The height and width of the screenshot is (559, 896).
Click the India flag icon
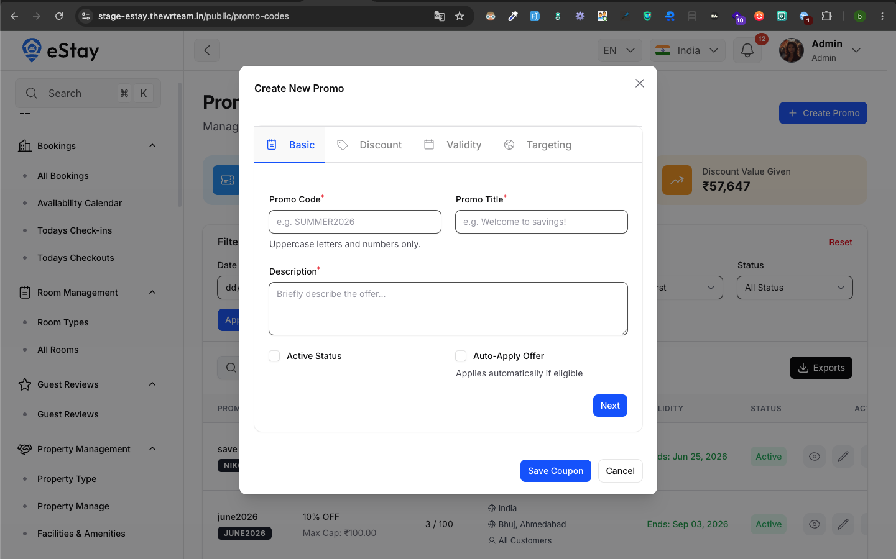click(x=663, y=50)
